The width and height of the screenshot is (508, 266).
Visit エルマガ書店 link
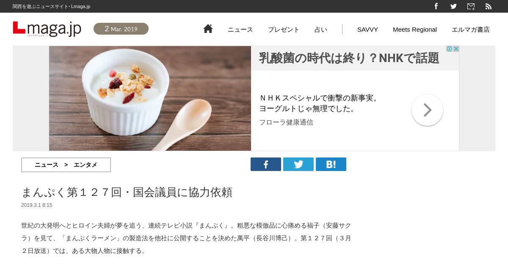point(471,30)
